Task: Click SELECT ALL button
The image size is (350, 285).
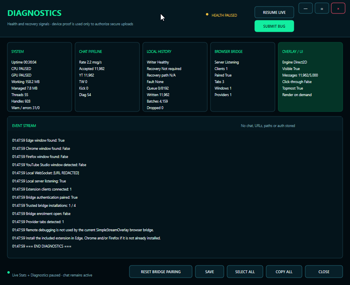Action: (245, 272)
